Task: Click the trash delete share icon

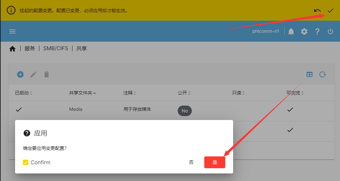Action: pyautogui.click(x=47, y=74)
